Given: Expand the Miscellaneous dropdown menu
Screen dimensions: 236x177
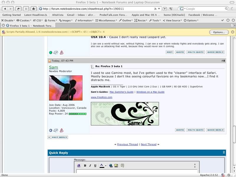Looking at the screenshot, I should coord(106,20).
